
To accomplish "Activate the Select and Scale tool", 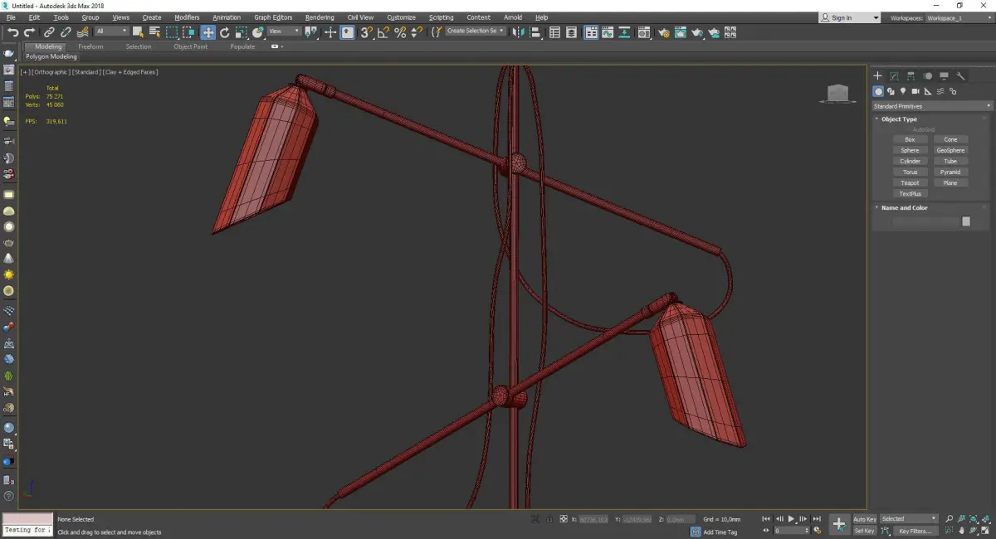I will click(x=242, y=32).
